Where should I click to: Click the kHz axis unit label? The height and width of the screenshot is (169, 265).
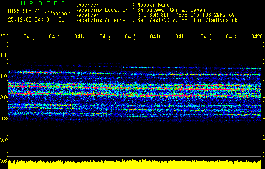pyautogui.click(x=4, y=34)
